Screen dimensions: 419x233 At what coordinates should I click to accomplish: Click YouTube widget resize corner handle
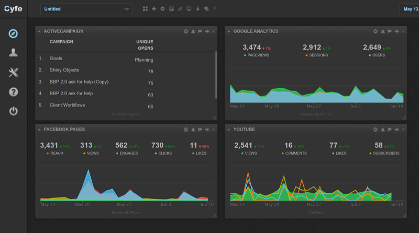pos(404,216)
